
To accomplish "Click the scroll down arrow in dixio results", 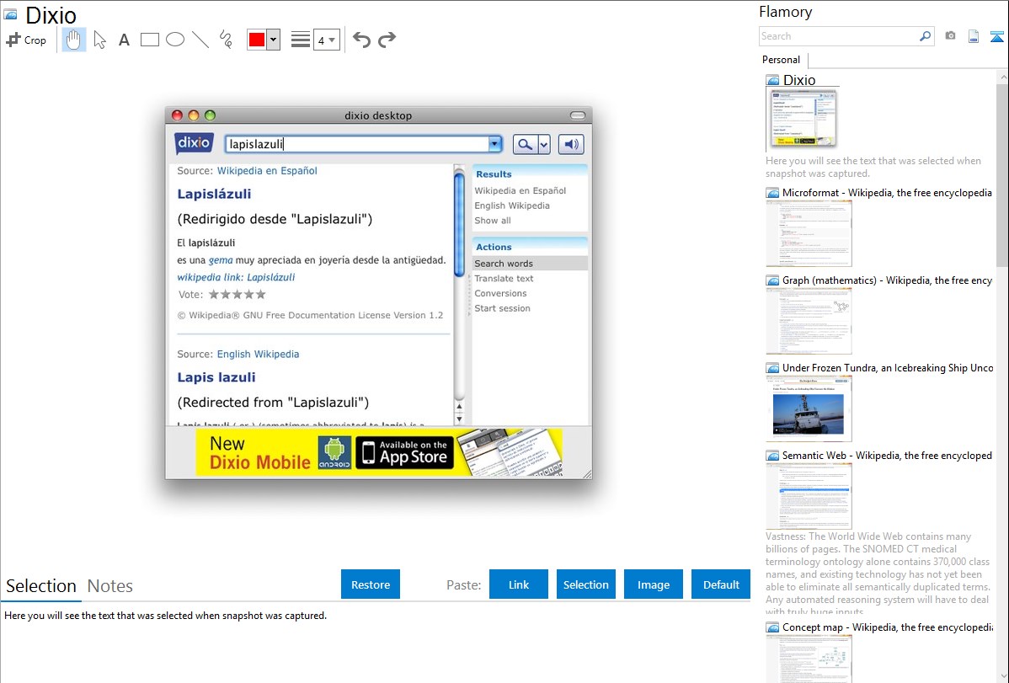I will [460, 419].
